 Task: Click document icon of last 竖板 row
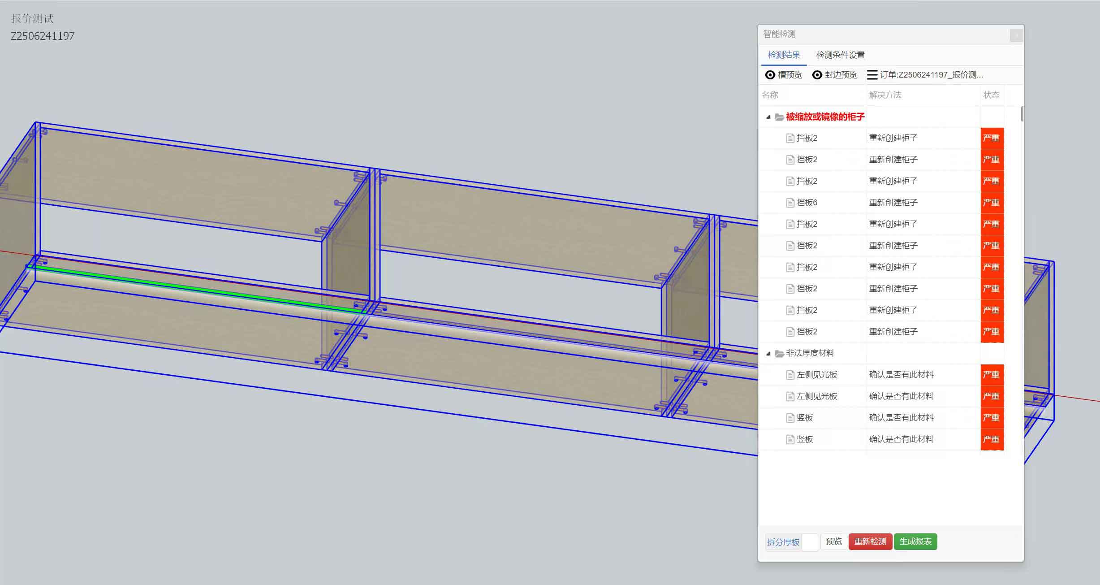coord(790,439)
